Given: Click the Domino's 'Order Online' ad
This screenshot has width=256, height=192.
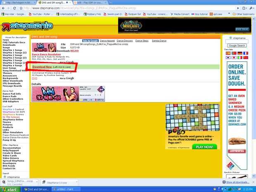Looking at the screenshot, I should point(237,116).
